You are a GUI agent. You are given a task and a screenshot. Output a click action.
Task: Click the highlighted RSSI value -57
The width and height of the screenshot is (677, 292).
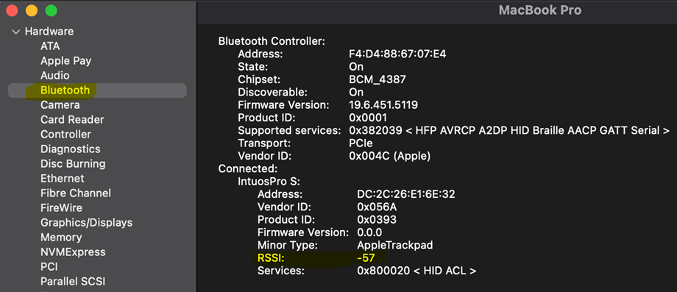point(365,258)
